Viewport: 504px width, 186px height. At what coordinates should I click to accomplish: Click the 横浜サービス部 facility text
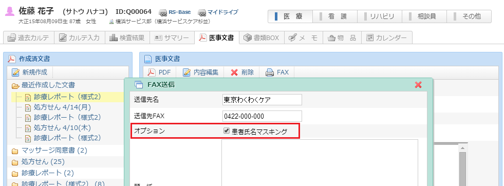point(162,22)
